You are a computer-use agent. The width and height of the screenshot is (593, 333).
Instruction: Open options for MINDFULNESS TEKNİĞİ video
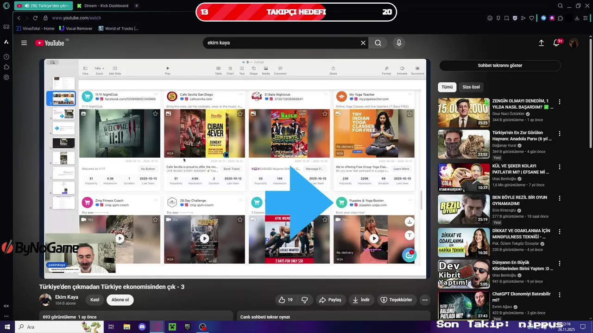[x=560, y=231]
